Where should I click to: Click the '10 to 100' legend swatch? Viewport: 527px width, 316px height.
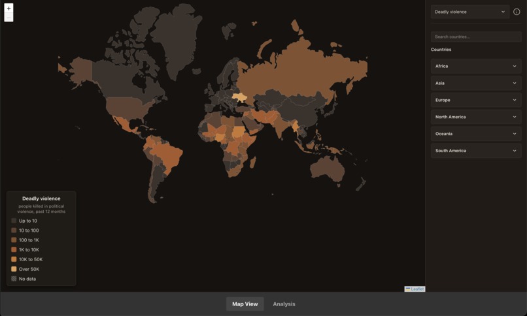point(14,230)
